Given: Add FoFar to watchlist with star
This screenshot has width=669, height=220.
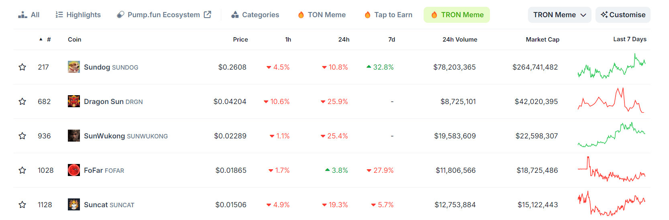Looking at the screenshot, I should click(x=22, y=170).
